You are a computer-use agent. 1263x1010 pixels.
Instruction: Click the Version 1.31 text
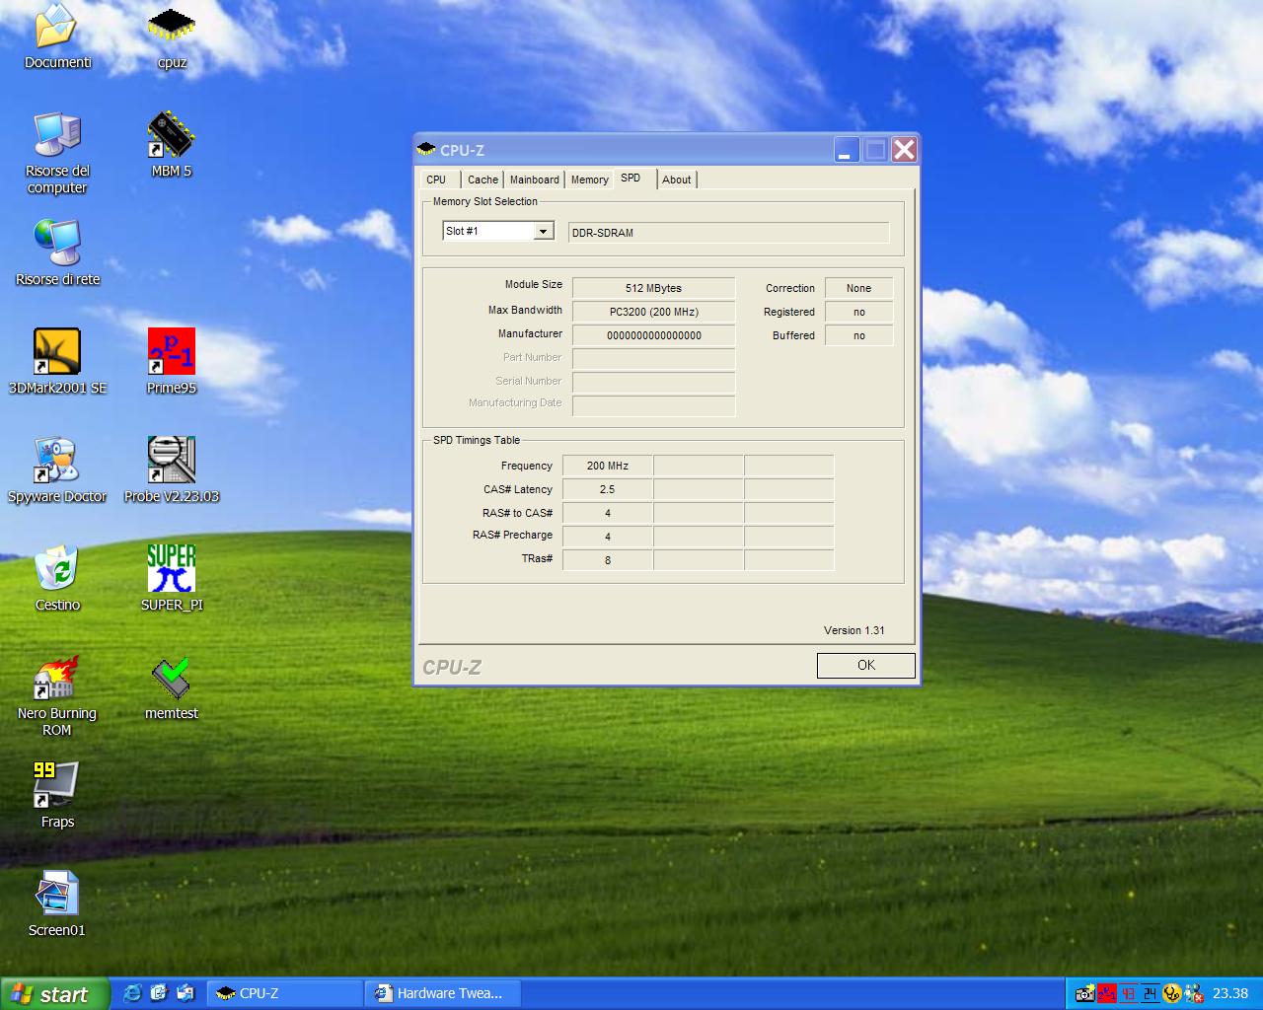click(x=854, y=630)
